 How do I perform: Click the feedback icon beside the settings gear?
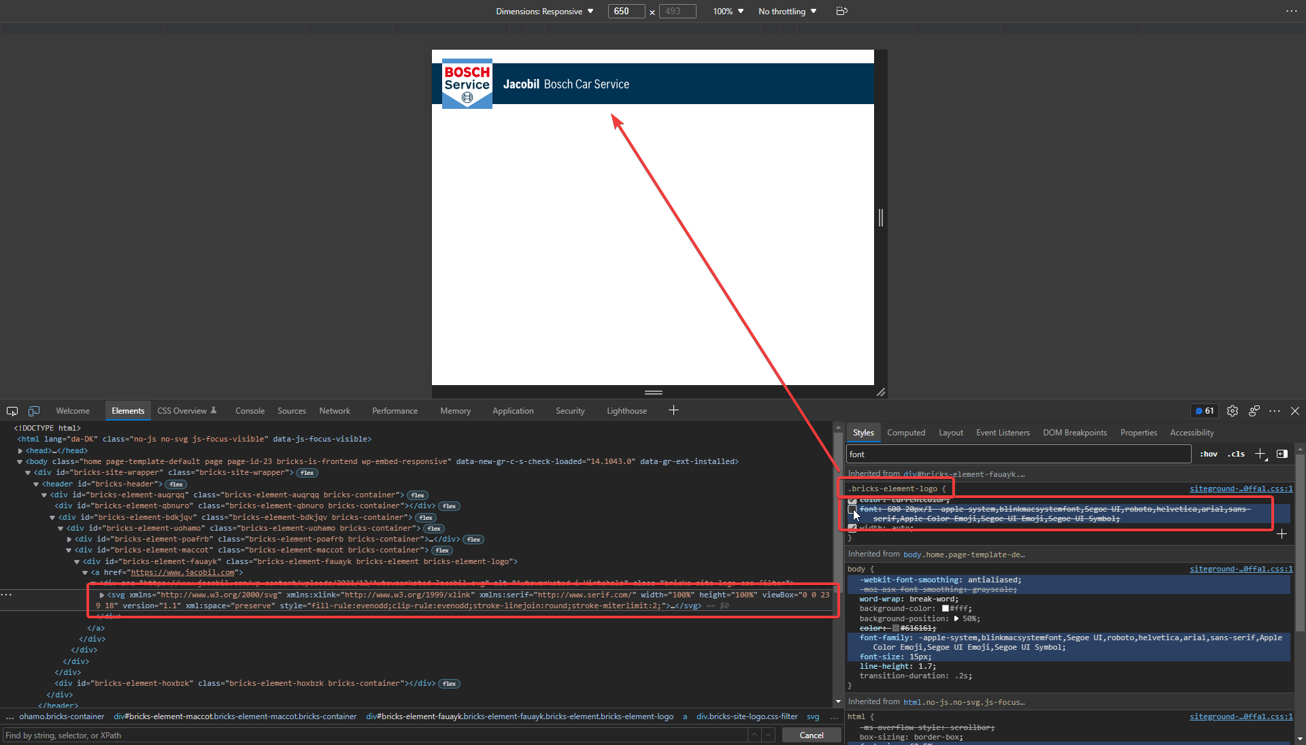1254,411
